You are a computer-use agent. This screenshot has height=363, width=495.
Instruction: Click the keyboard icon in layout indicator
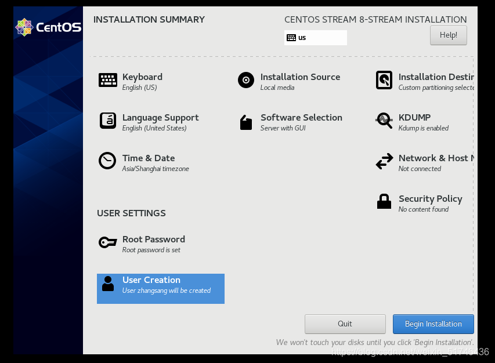[291, 38]
